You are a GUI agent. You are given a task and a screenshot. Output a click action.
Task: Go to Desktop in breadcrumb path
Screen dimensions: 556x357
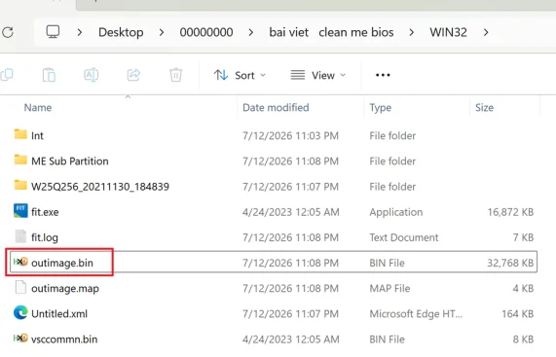(x=121, y=32)
